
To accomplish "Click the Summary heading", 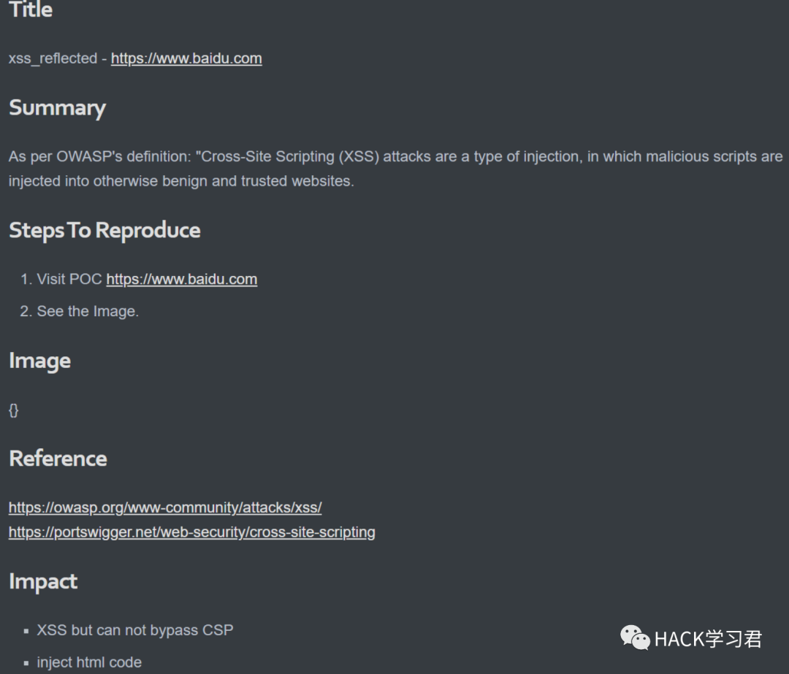I will pyautogui.click(x=58, y=107).
